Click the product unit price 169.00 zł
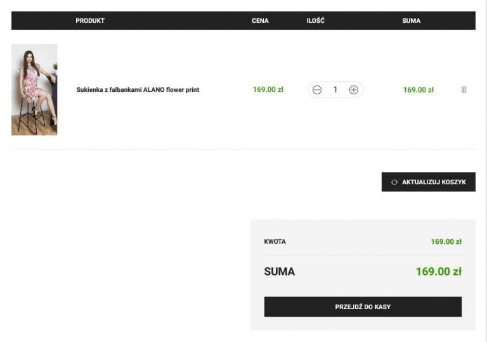Image resolution: width=487 pixels, height=342 pixels. point(268,89)
